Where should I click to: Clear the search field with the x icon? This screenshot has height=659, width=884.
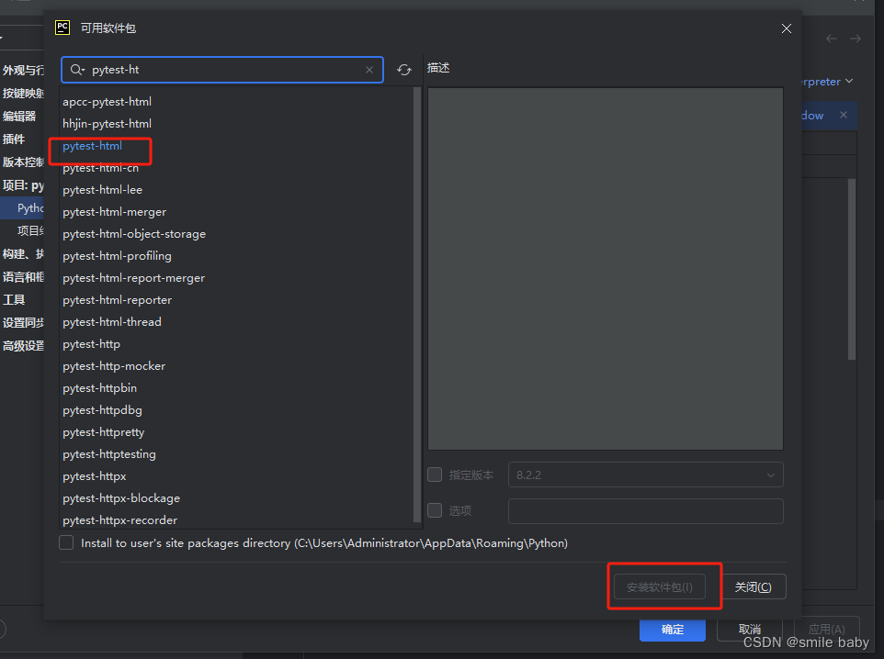(369, 70)
